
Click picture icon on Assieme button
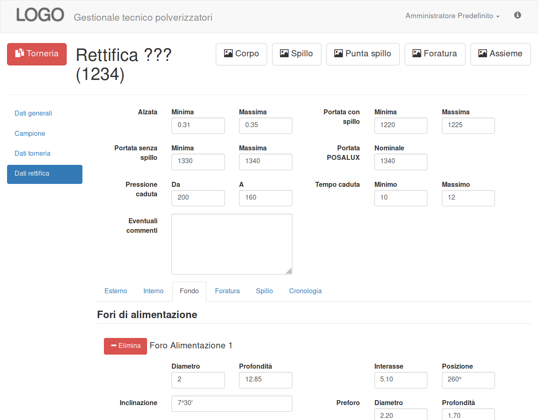pyautogui.click(x=483, y=53)
